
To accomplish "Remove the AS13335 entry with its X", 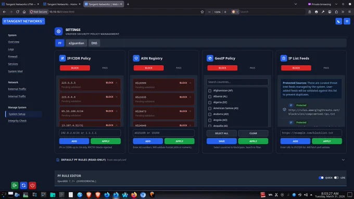I will 191,97.
